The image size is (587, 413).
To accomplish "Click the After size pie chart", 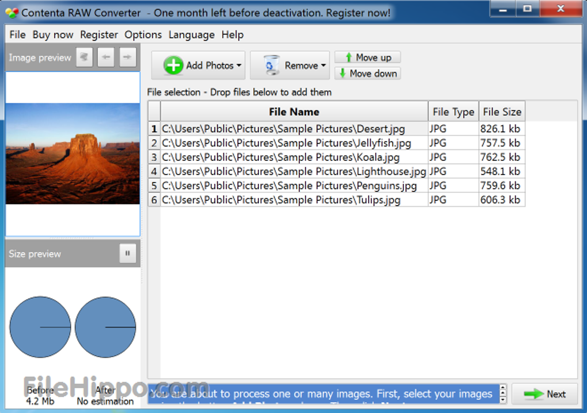I will [x=105, y=327].
